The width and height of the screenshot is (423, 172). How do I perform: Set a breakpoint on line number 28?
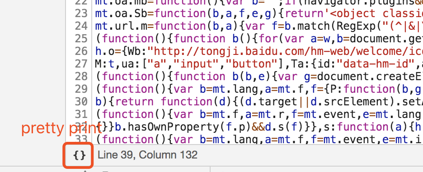81,77
